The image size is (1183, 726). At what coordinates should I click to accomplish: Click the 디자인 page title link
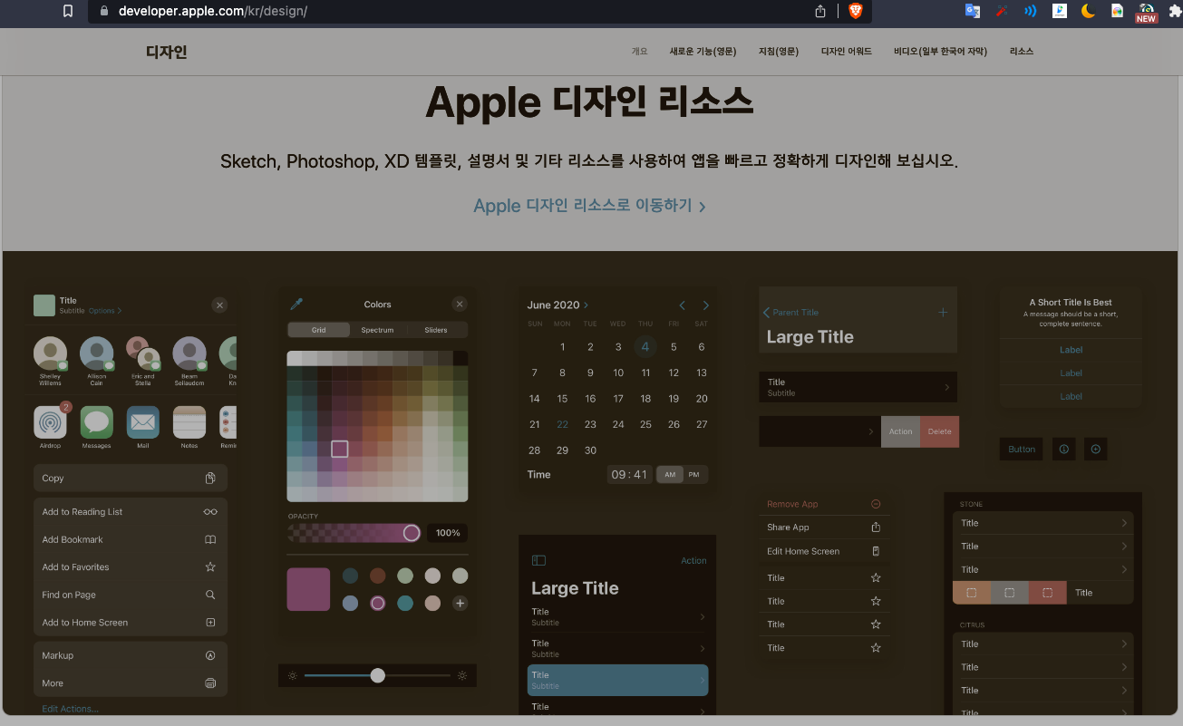(x=167, y=52)
